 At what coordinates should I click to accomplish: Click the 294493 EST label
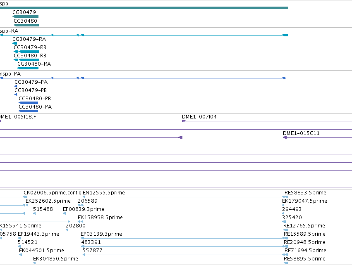(x=292, y=209)
